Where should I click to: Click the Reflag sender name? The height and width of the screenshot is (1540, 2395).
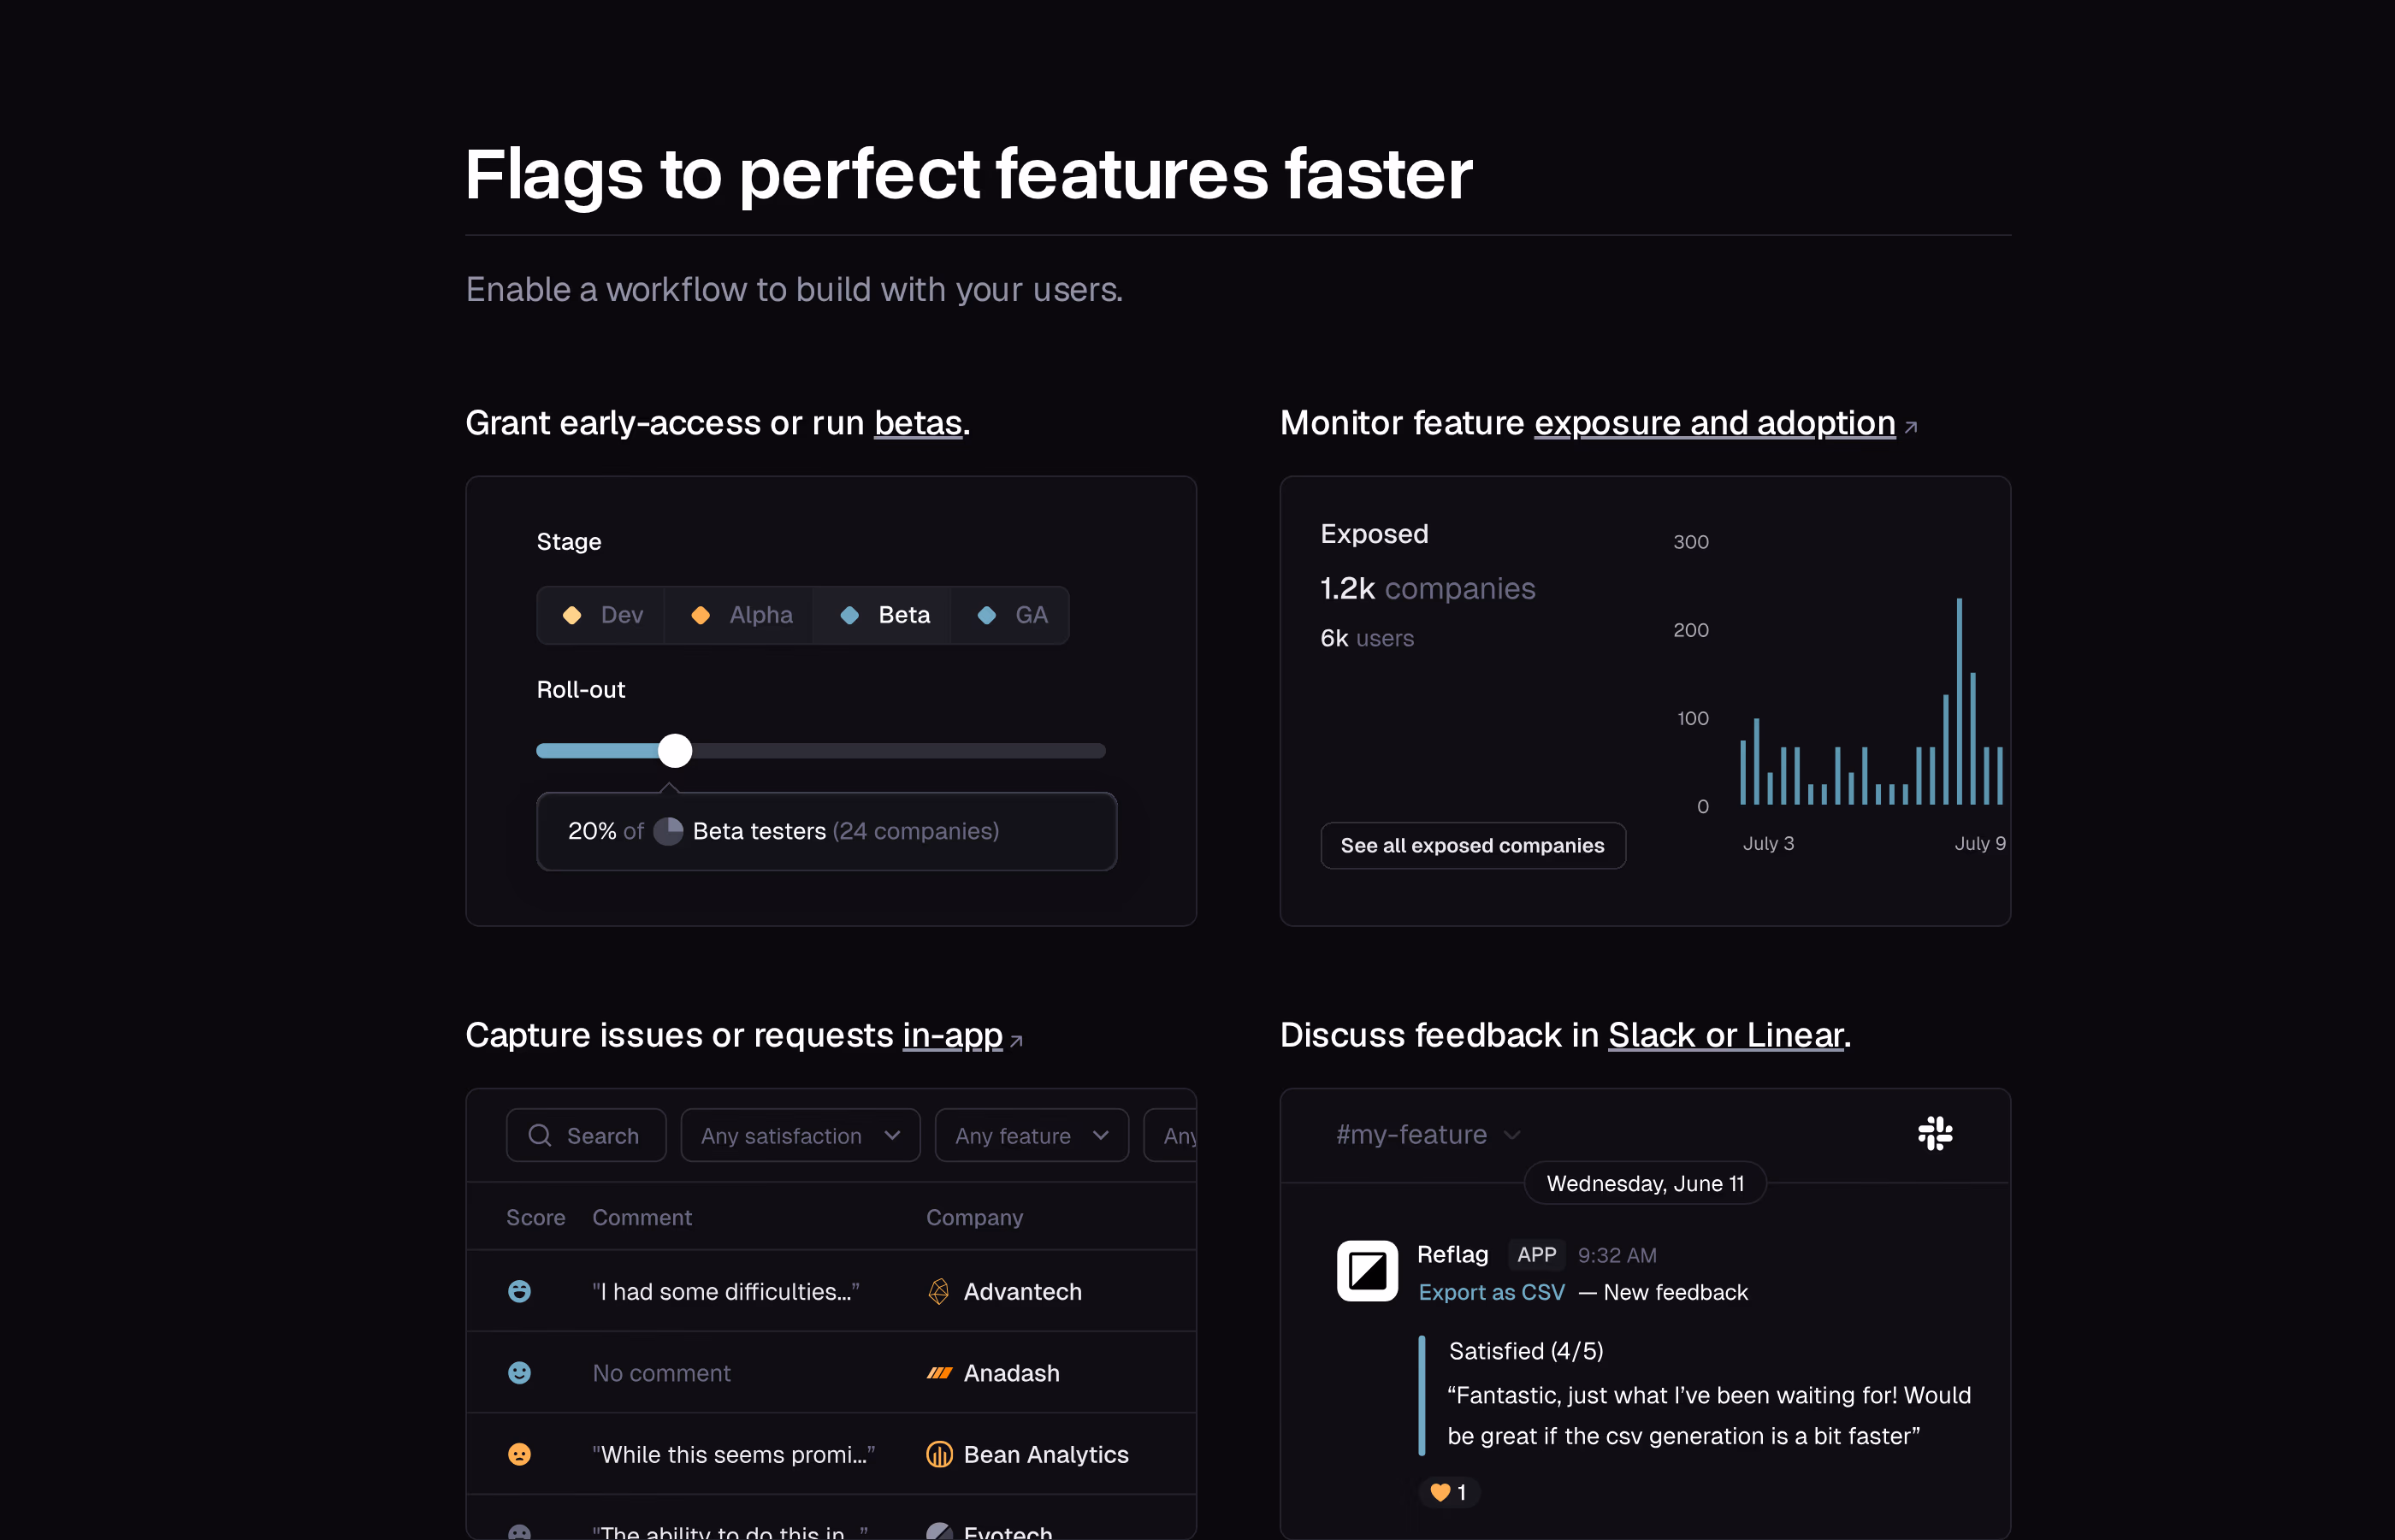pyautogui.click(x=1452, y=1254)
